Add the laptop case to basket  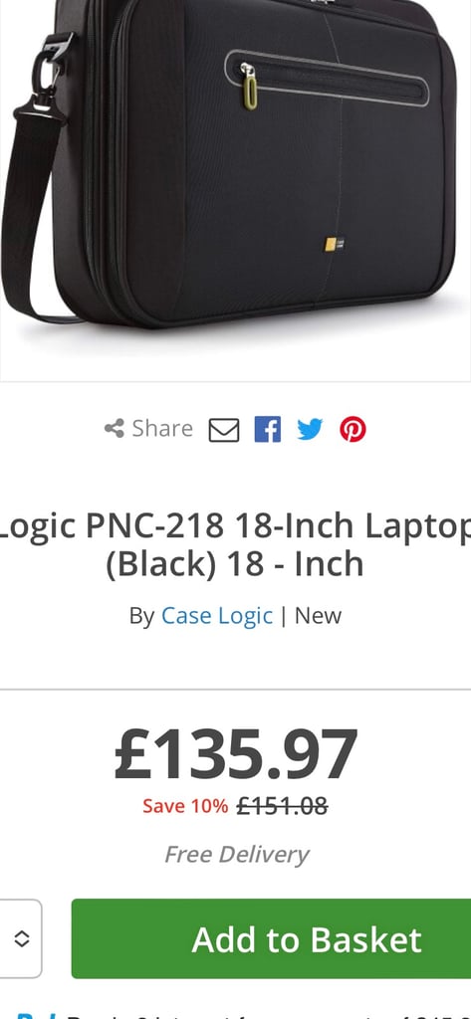click(271, 939)
